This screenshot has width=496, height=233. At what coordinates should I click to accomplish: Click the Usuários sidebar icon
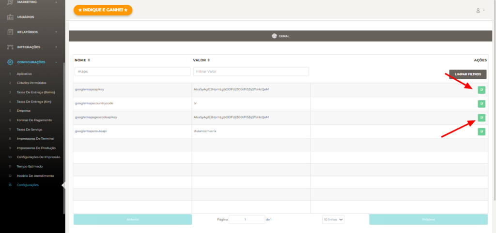coord(10,17)
